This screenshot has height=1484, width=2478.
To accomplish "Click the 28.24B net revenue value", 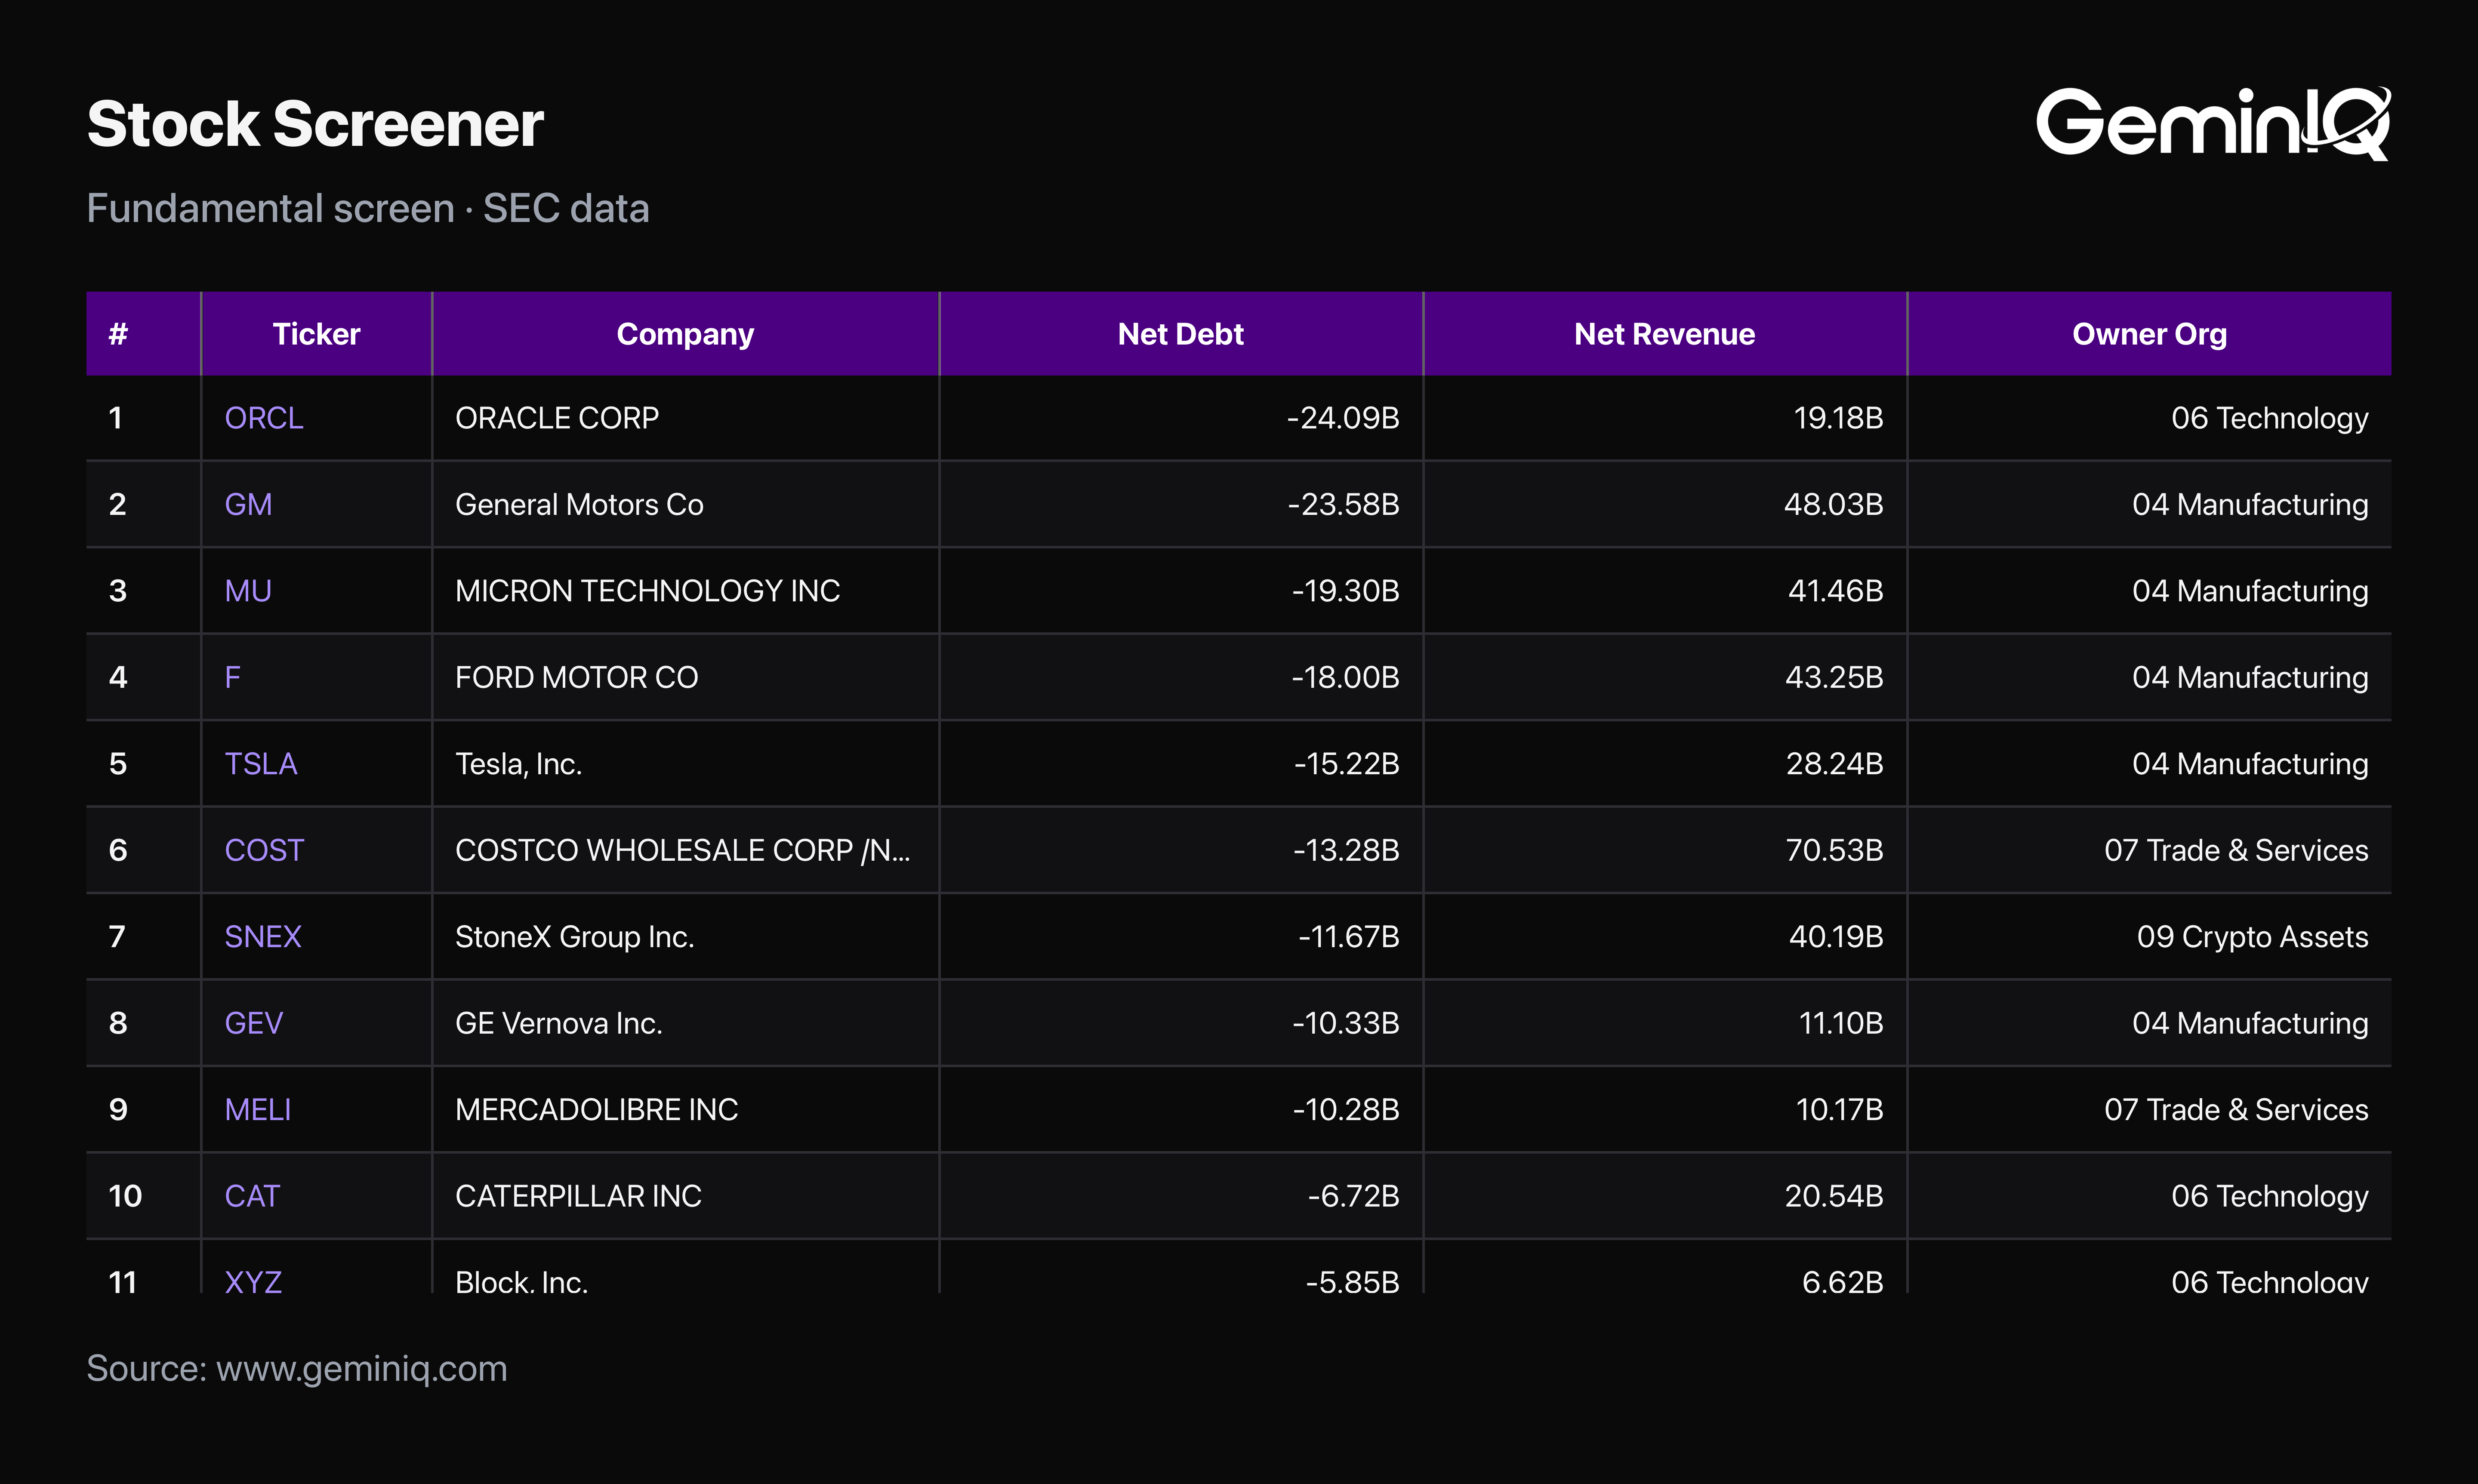I will [x=1835, y=764].
